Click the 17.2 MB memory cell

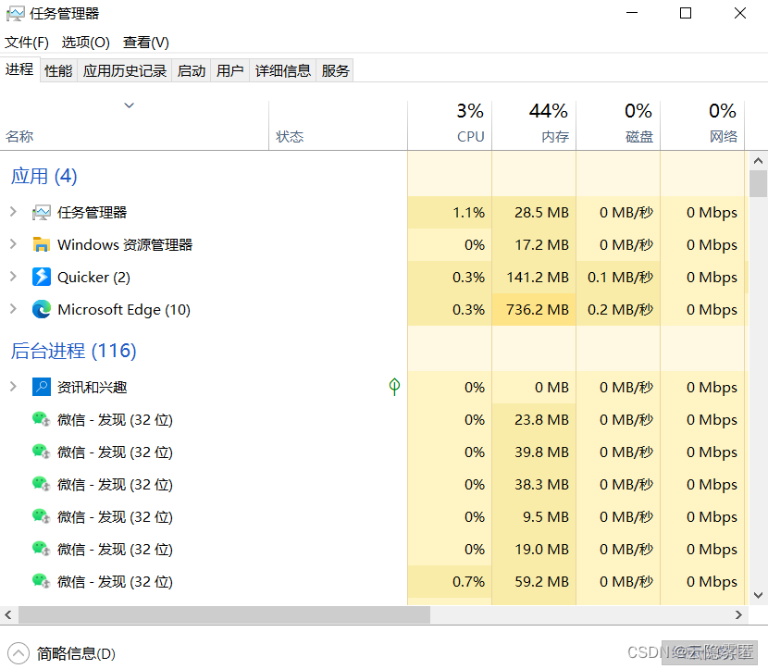(x=534, y=245)
